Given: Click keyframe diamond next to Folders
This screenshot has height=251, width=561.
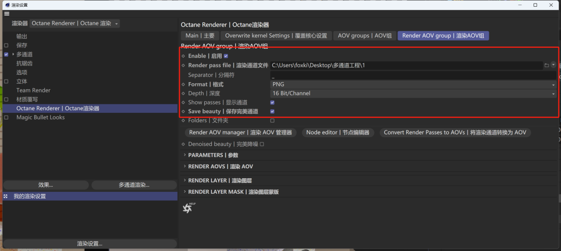Looking at the screenshot, I should (183, 121).
